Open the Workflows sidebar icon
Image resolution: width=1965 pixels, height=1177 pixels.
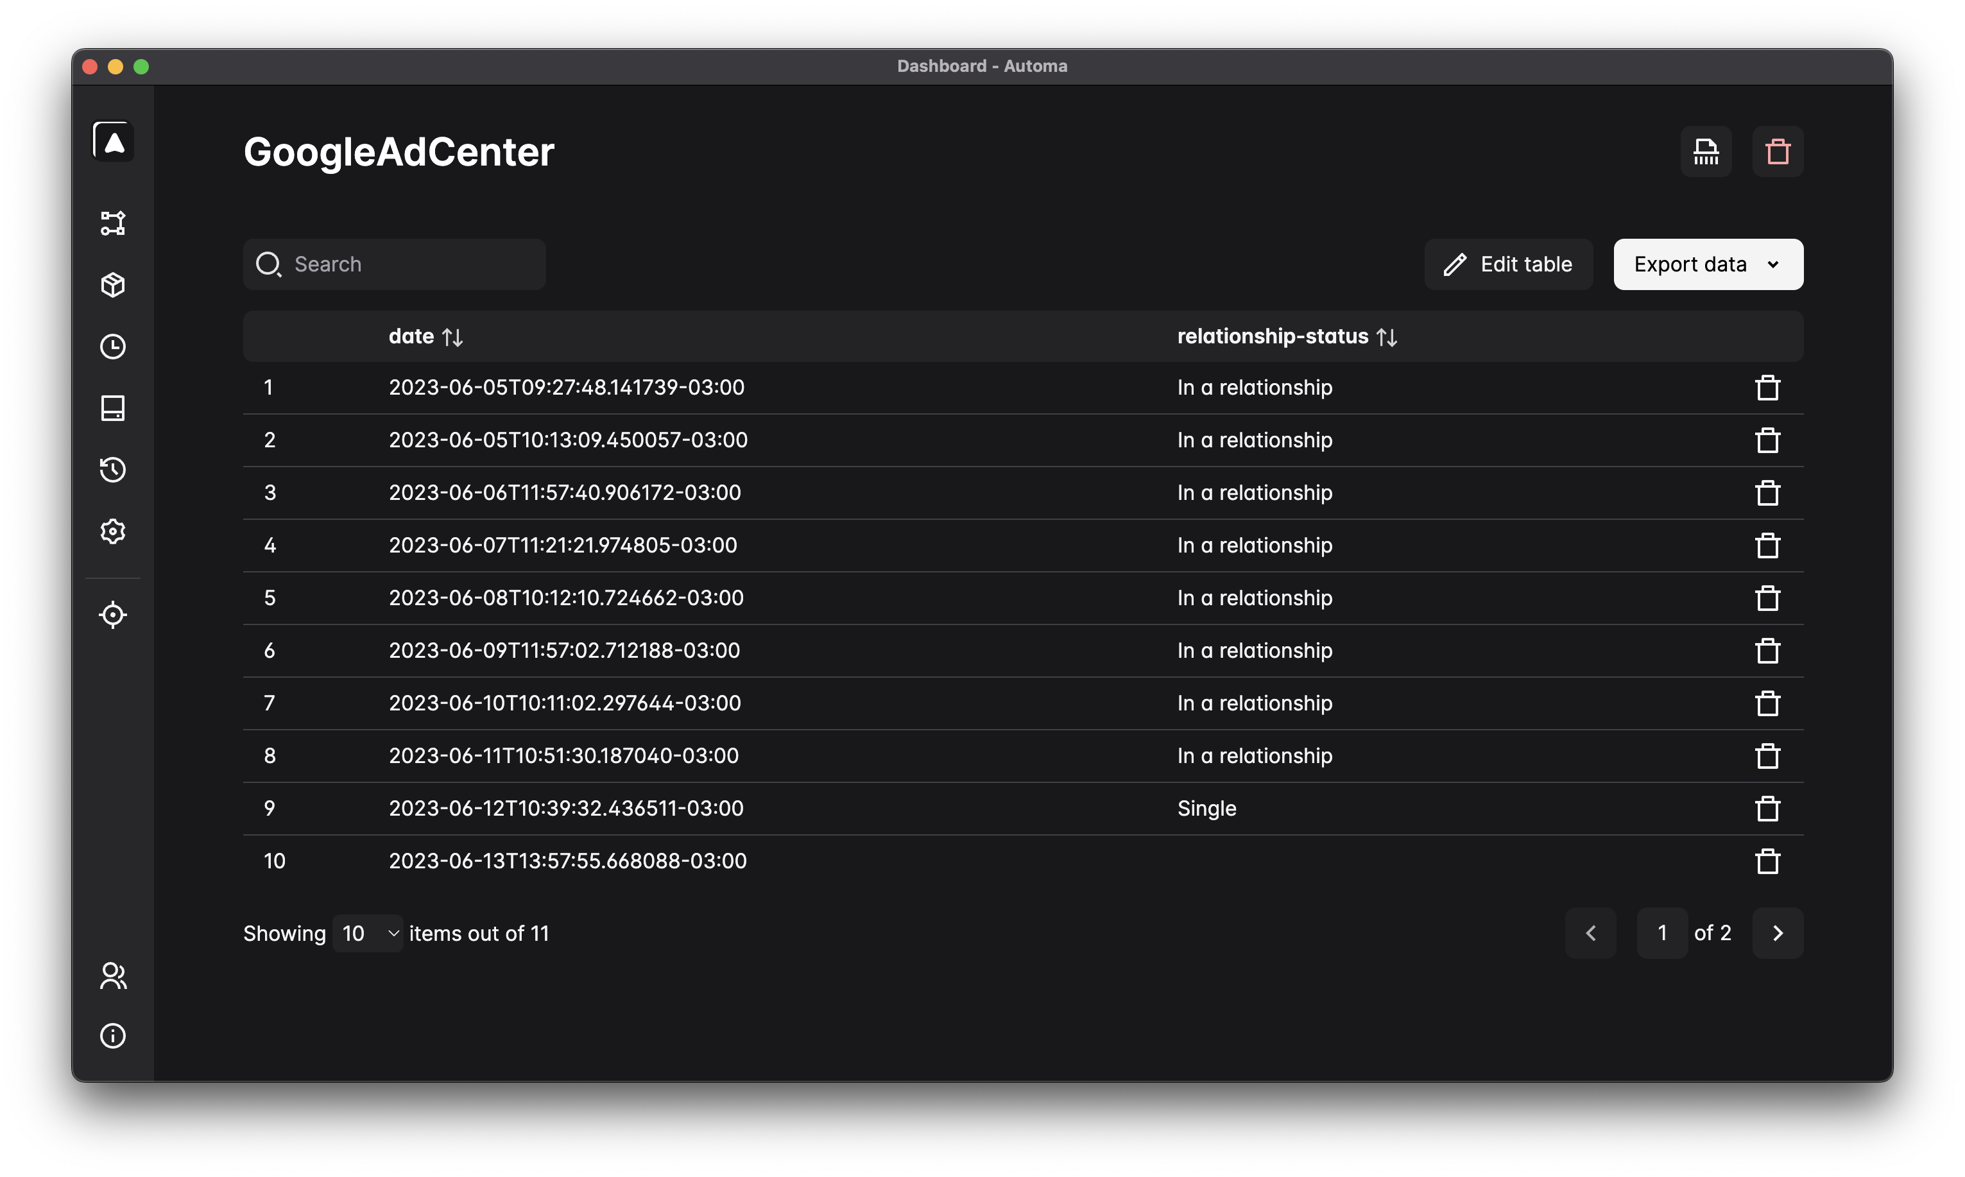[x=114, y=223]
